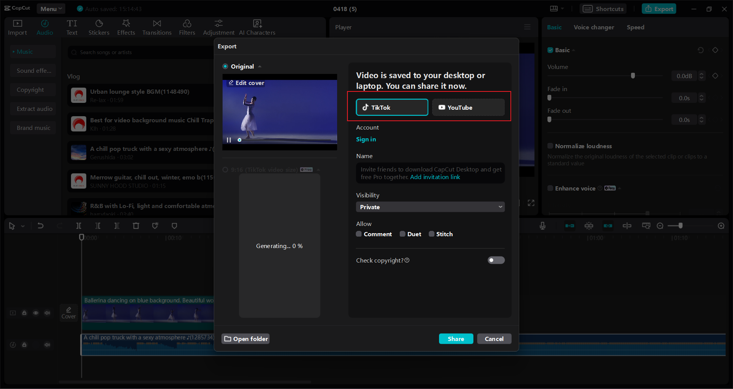The height and width of the screenshot is (389, 733).
Task: Lock the video track
Action: click(24, 313)
